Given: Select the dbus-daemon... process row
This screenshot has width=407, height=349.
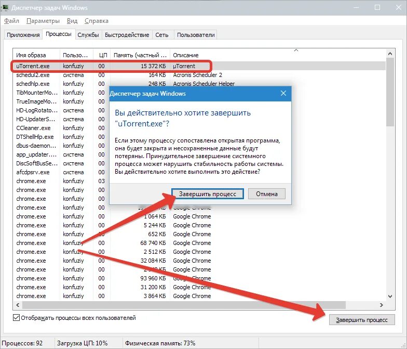Looking at the screenshot, I should pyautogui.click(x=61, y=146).
